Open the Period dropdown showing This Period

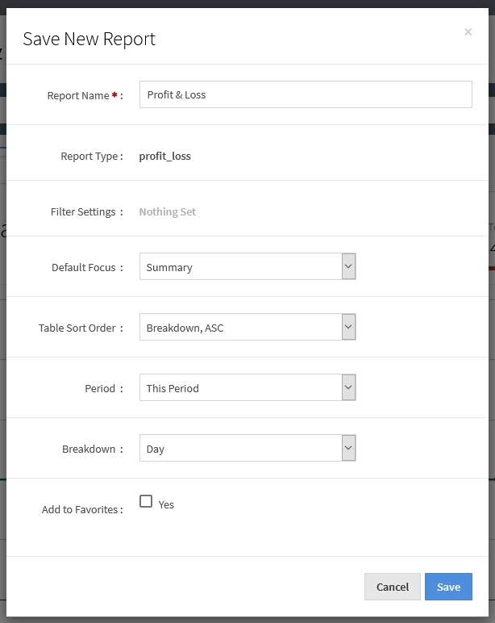click(x=247, y=388)
